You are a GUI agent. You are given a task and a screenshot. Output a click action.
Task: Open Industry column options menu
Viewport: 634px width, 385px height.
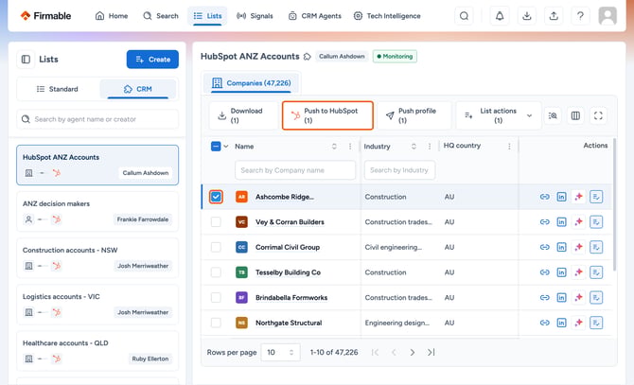tap(429, 147)
